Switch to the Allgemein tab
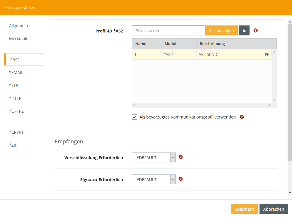This screenshot has width=292, height=218. point(18,26)
